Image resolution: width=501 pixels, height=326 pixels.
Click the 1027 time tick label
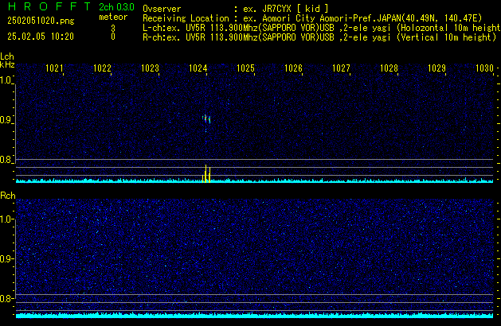click(341, 68)
